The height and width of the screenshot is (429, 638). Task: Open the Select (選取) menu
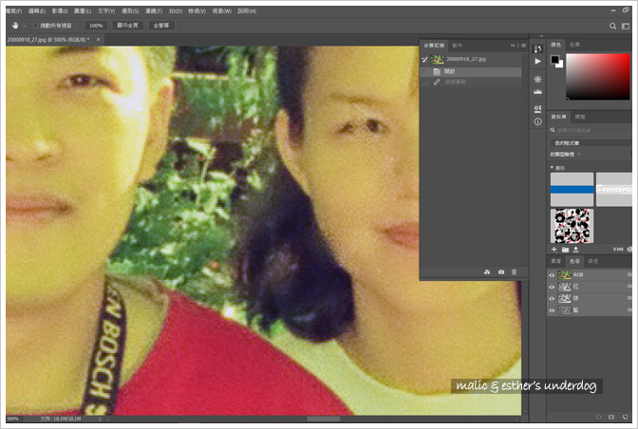click(x=130, y=11)
